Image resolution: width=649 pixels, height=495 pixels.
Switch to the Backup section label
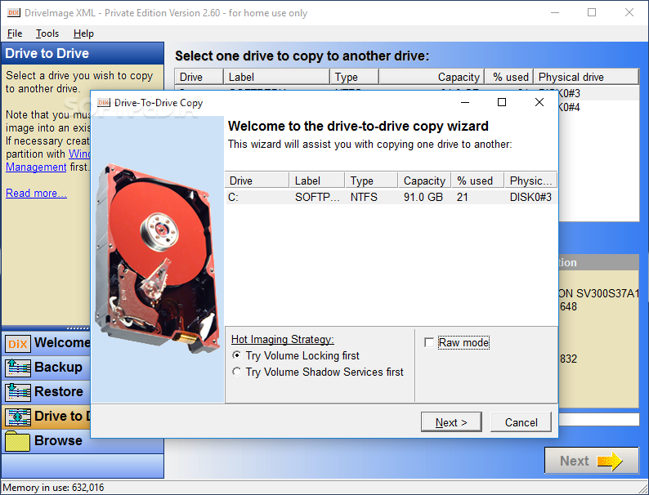[58, 368]
